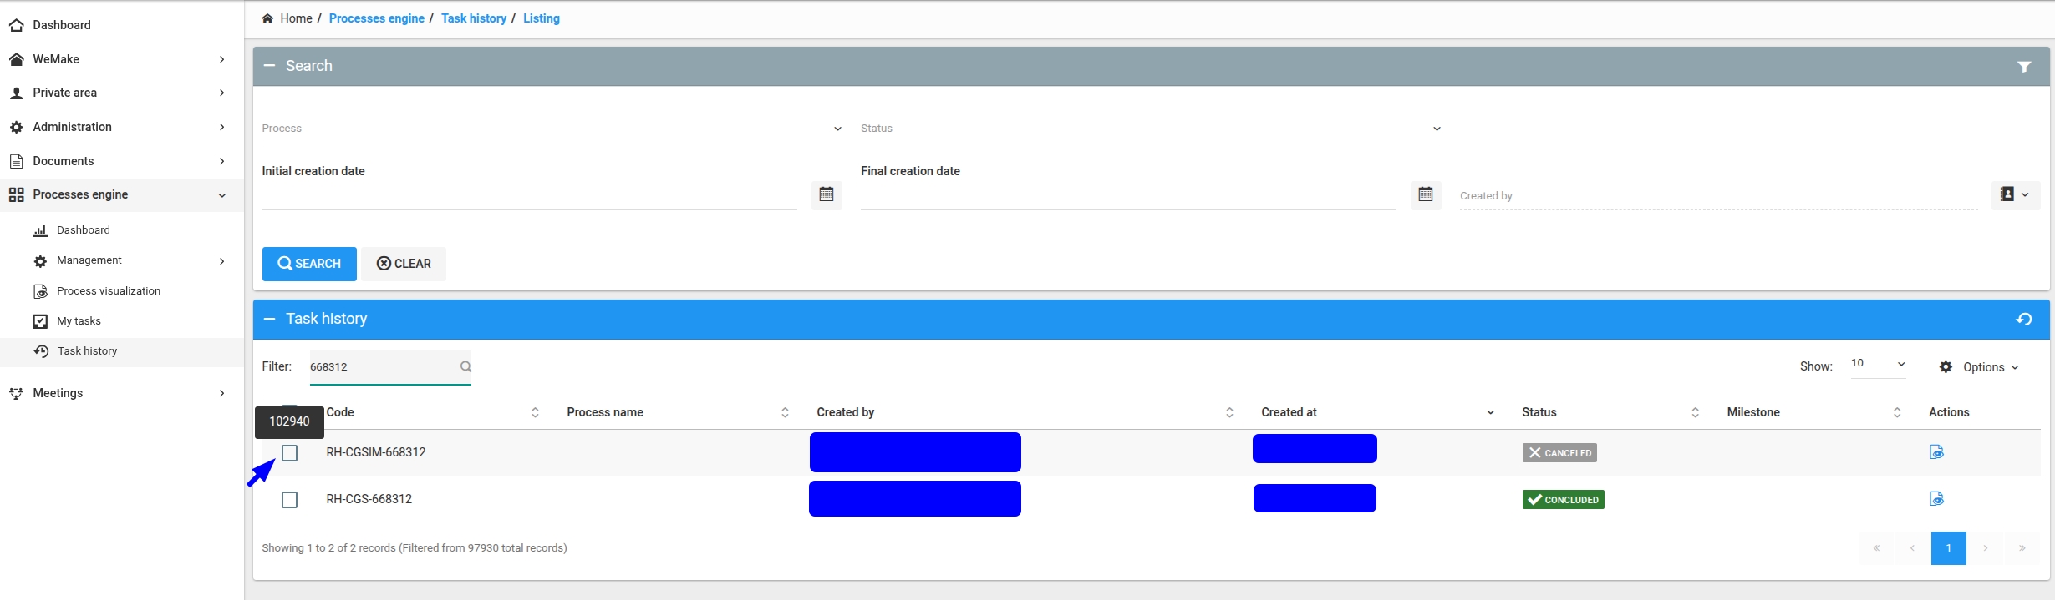Select the RH-CGSIM-668312 row checkbox
This screenshot has width=2055, height=600.
coord(290,453)
